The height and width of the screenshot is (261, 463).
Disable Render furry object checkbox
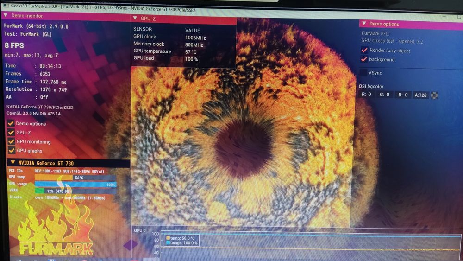pyautogui.click(x=364, y=50)
